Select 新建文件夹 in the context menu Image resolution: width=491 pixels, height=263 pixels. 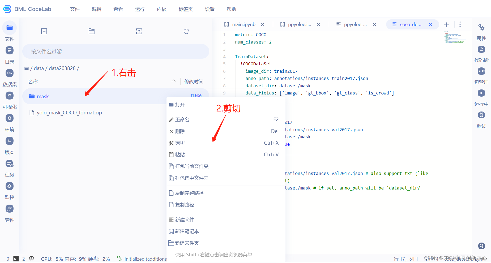click(x=226, y=243)
